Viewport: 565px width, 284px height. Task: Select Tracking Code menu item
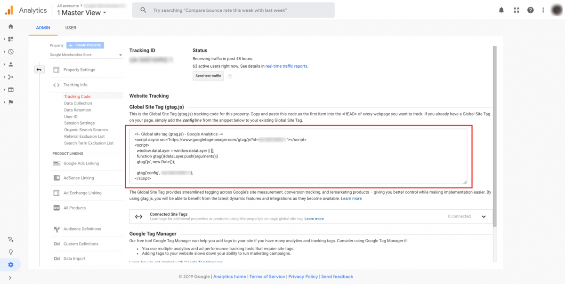(x=77, y=96)
